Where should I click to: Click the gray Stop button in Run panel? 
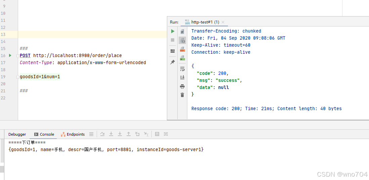pyautogui.click(x=173, y=40)
